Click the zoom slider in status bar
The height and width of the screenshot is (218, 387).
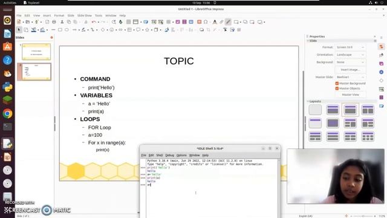(x=363, y=216)
